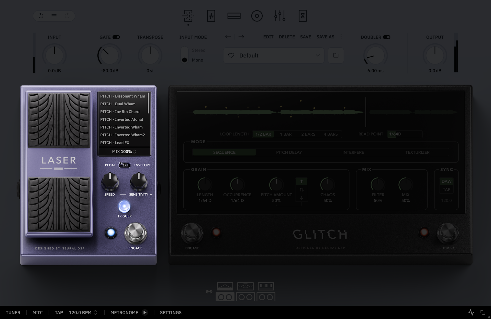Switch Glitch mode to INTERFERE
491x319 pixels.
point(353,152)
